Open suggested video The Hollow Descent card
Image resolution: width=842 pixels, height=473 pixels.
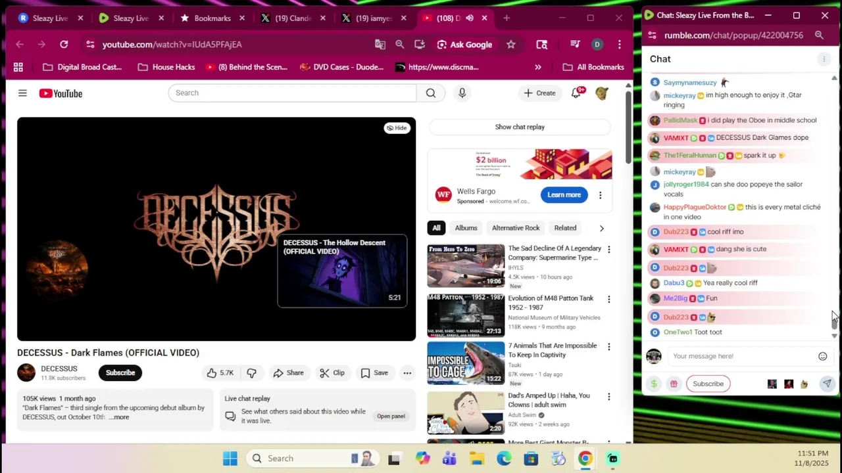tap(342, 271)
